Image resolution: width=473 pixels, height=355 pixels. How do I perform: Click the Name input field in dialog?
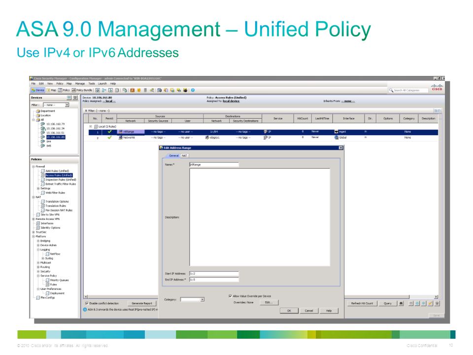click(x=214, y=165)
